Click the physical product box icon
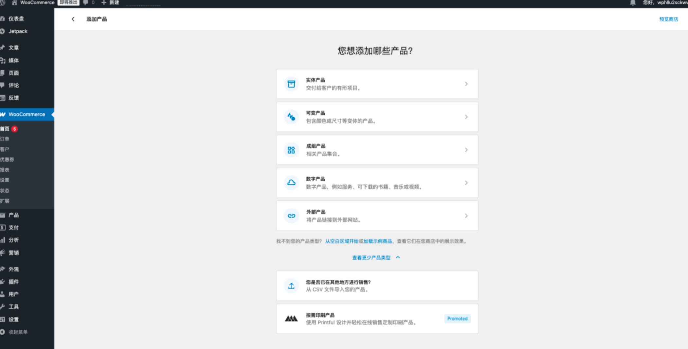688x349 pixels. (291, 84)
